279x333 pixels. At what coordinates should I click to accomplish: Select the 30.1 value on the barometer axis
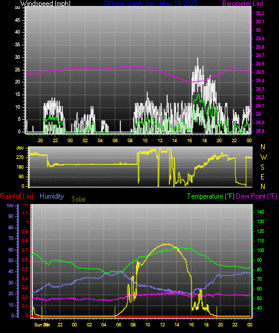(x=260, y=22)
